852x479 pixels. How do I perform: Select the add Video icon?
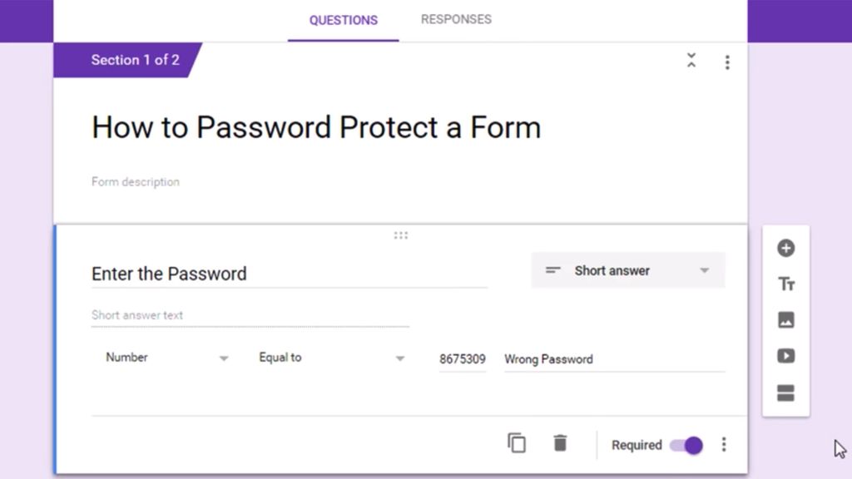coord(785,356)
